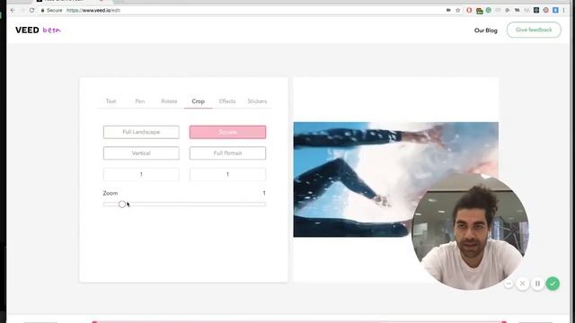This screenshot has width=575, height=323.
Task: Click the right aspect ratio input field
Action: click(x=227, y=174)
